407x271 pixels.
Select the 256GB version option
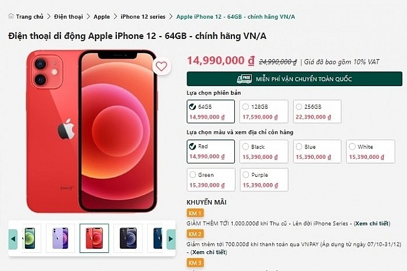click(317, 111)
